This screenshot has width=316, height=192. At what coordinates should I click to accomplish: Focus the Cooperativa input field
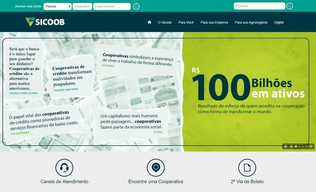point(82,6)
